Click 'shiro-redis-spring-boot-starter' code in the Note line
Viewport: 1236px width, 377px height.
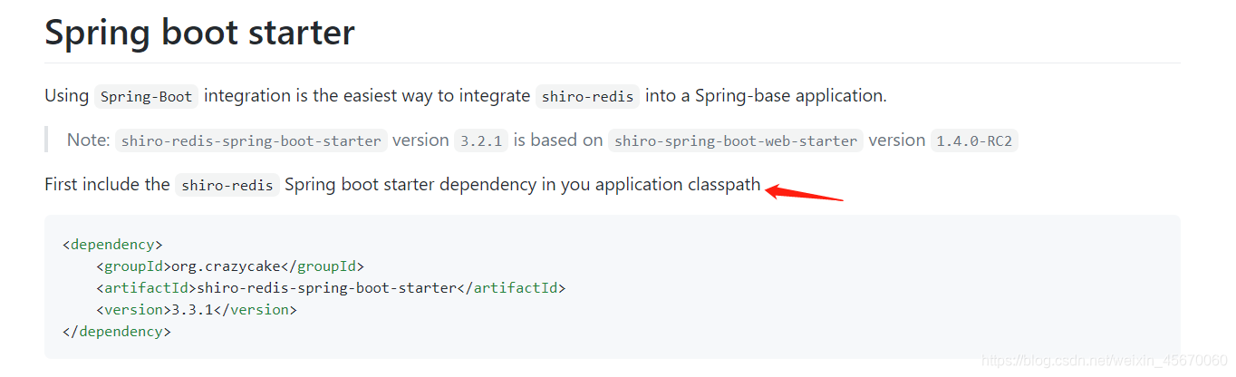[251, 140]
